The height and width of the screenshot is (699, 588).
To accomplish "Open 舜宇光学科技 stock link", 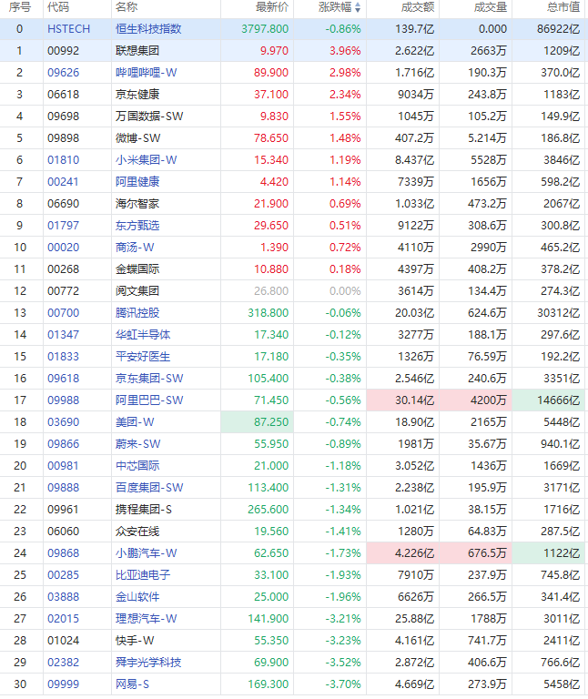I will (x=148, y=663).
